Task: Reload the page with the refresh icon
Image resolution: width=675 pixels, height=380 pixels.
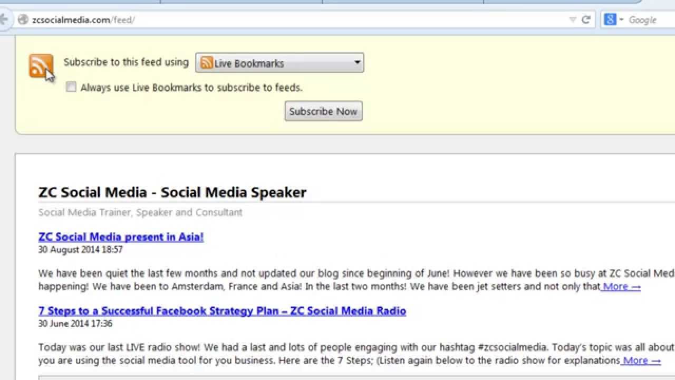Action: tap(586, 20)
